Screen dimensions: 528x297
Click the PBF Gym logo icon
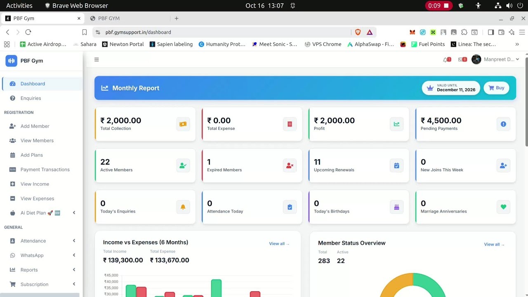[11, 61]
